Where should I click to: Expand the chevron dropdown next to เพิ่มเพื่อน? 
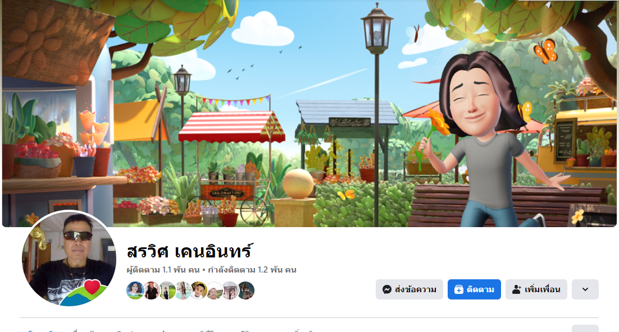(585, 289)
